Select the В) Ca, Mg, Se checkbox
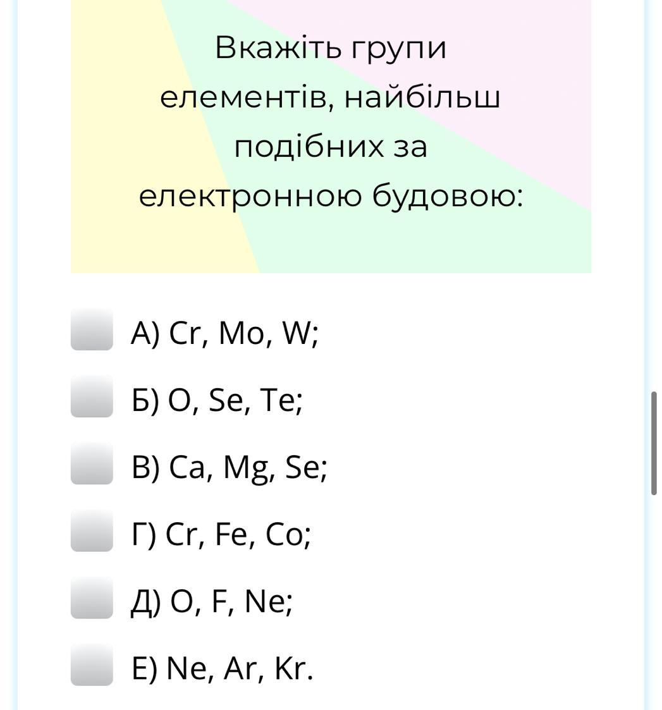 (x=92, y=463)
